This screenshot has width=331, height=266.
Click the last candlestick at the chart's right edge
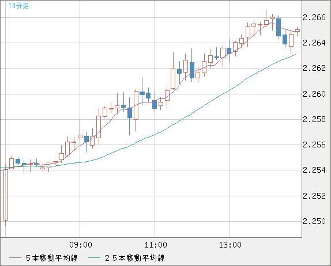click(x=298, y=31)
